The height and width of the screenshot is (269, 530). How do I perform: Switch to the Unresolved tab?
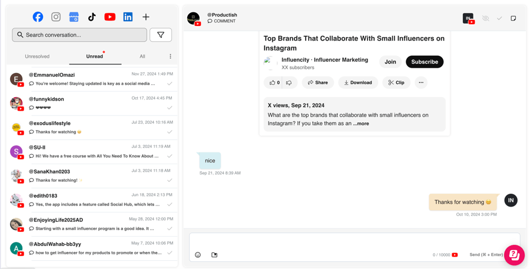[x=37, y=57]
